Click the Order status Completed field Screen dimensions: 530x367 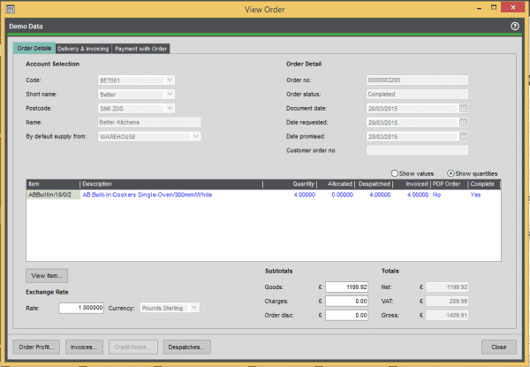click(417, 94)
